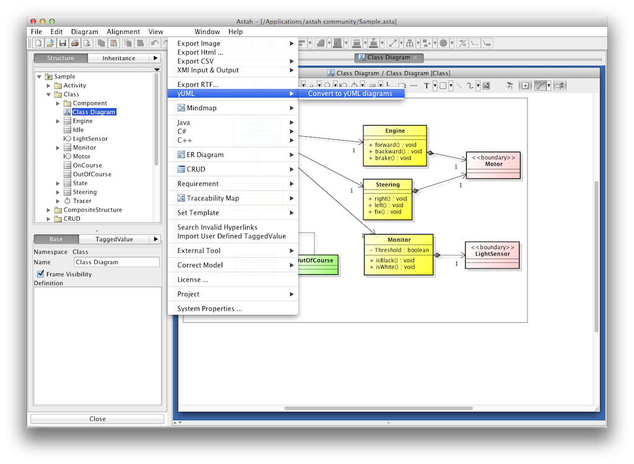Expand the CompositeStructure folder node
The height and width of the screenshot is (464, 634).
point(48,210)
